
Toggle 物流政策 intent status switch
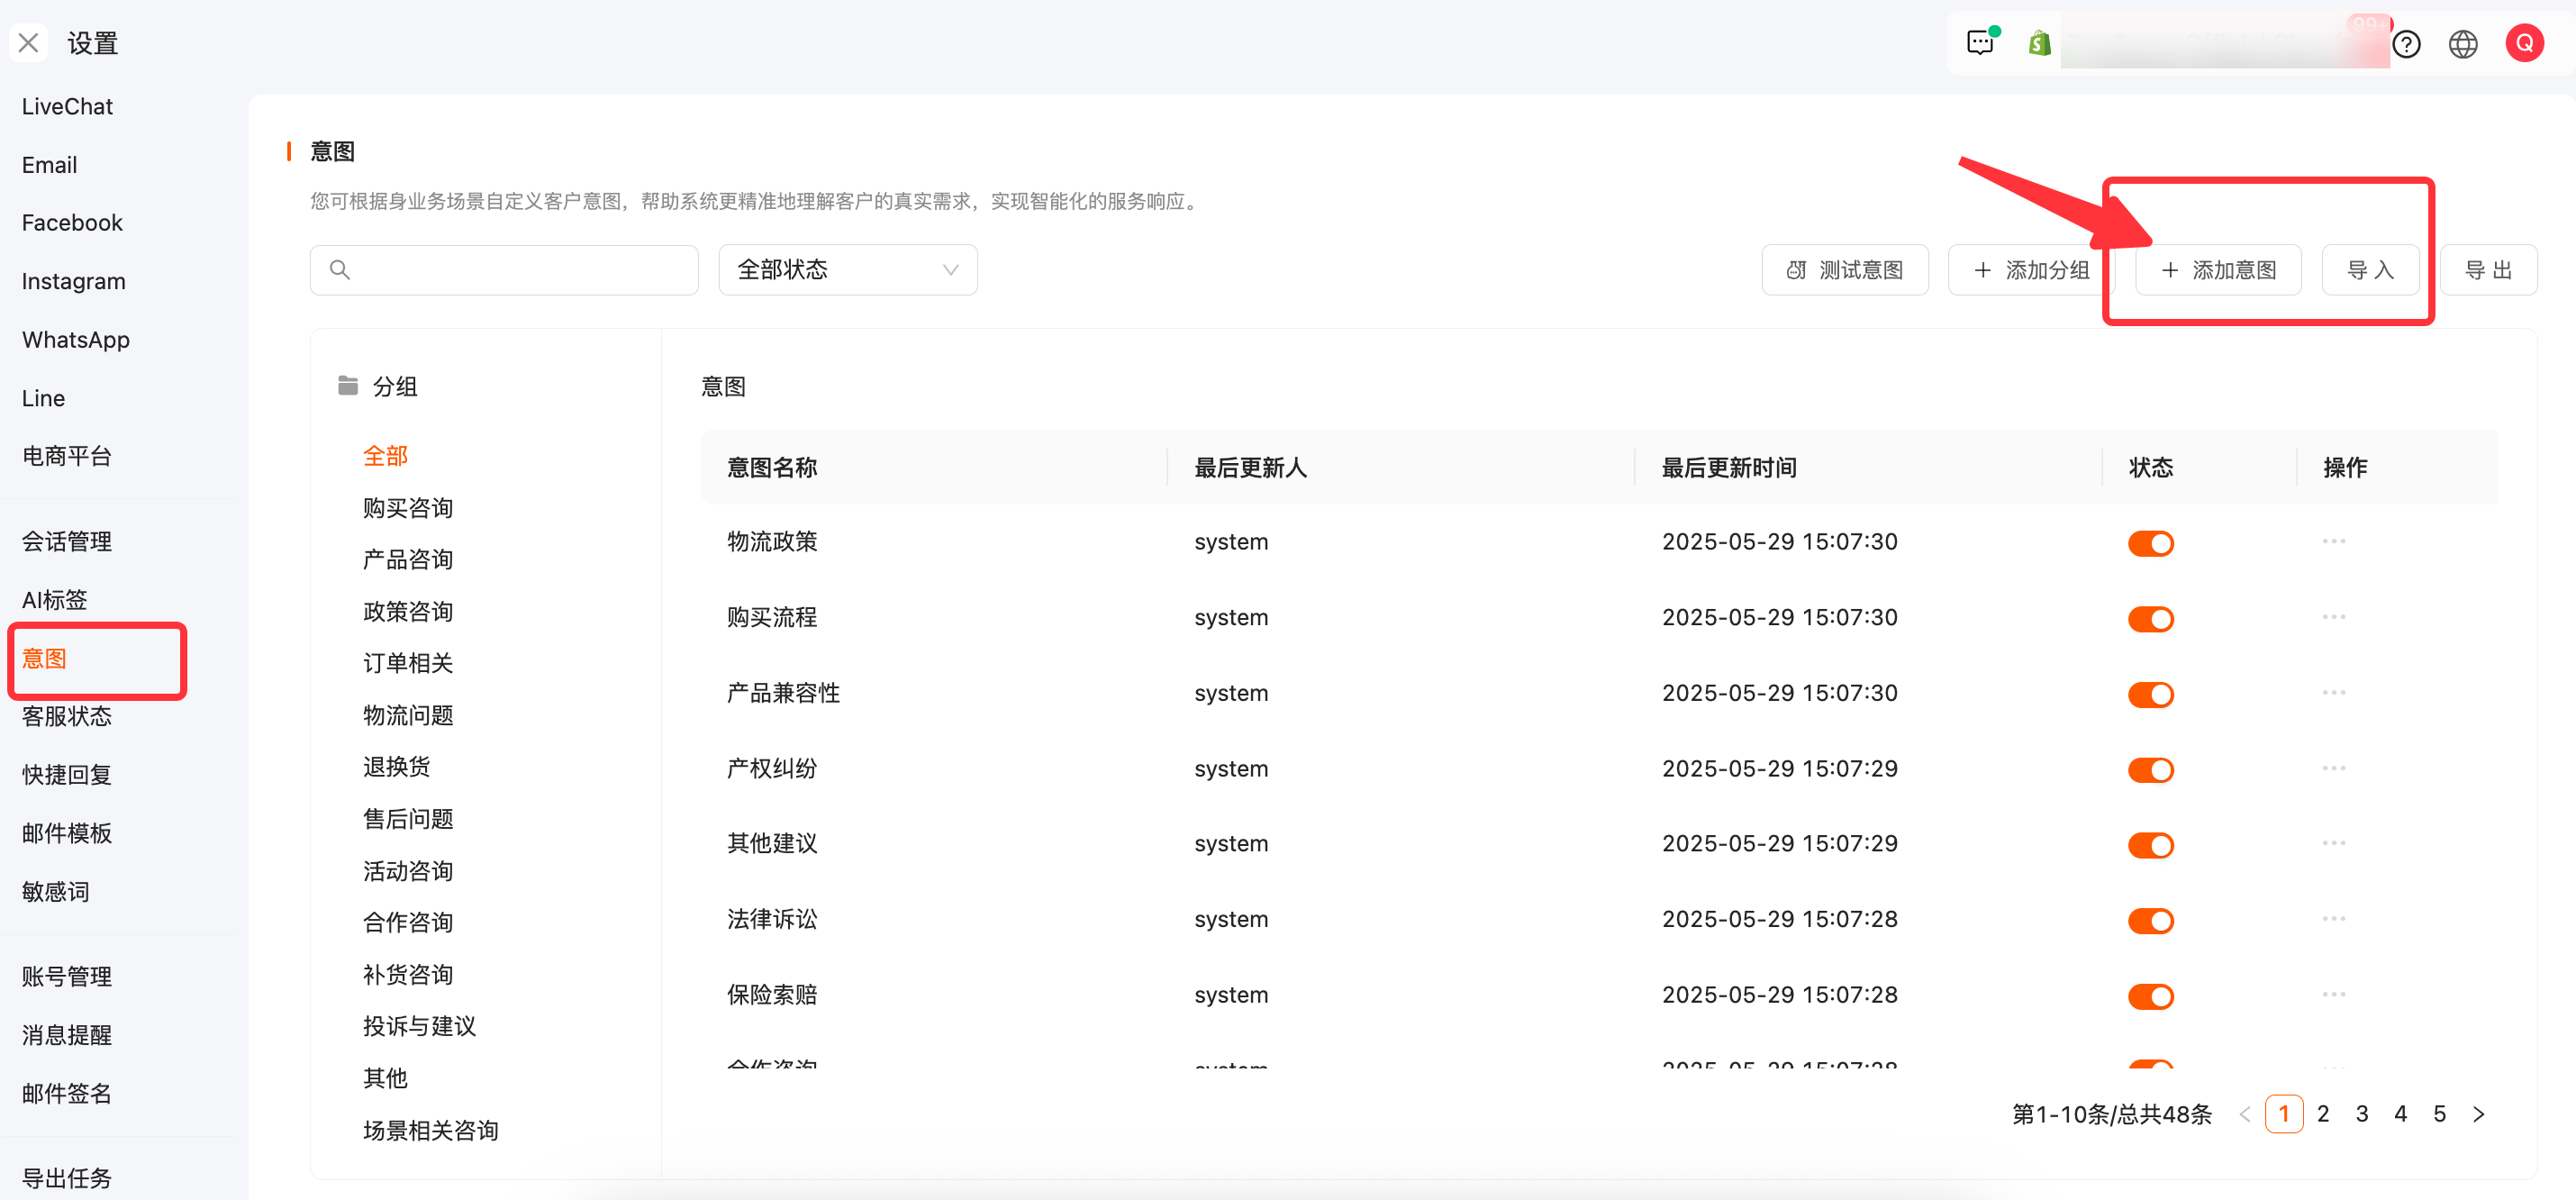pos(2150,543)
